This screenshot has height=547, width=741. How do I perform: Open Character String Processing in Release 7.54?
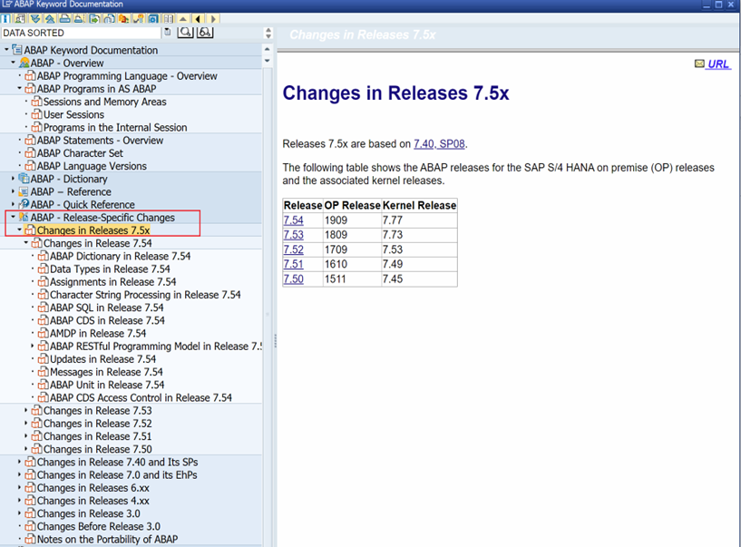pos(145,295)
